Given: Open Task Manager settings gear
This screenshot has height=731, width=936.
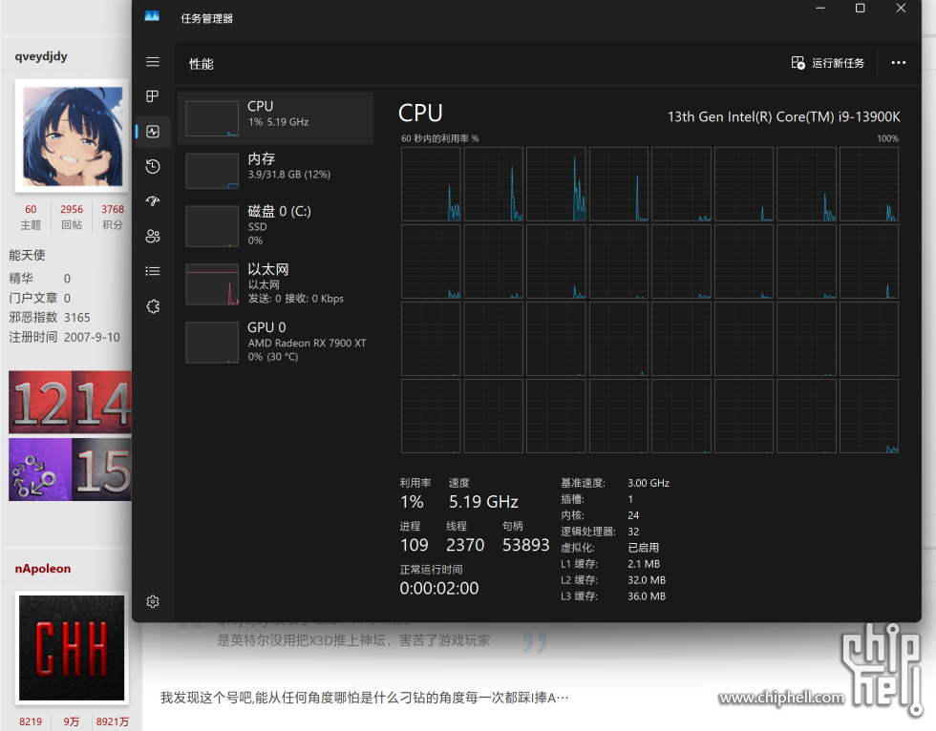Looking at the screenshot, I should pyautogui.click(x=153, y=601).
